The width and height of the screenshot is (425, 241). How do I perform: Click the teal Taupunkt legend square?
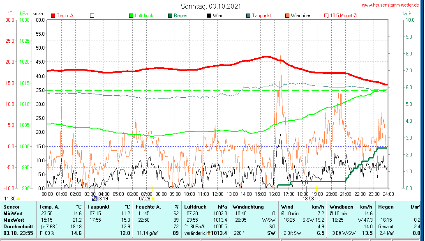[248, 16]
